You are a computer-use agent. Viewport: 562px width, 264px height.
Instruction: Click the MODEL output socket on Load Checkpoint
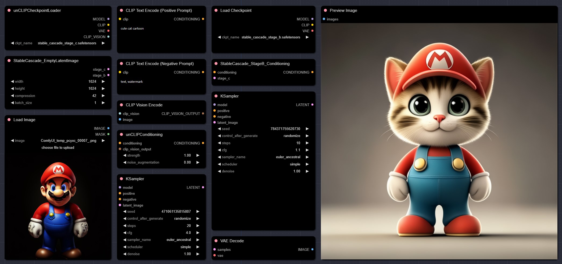tap(312, 19)
